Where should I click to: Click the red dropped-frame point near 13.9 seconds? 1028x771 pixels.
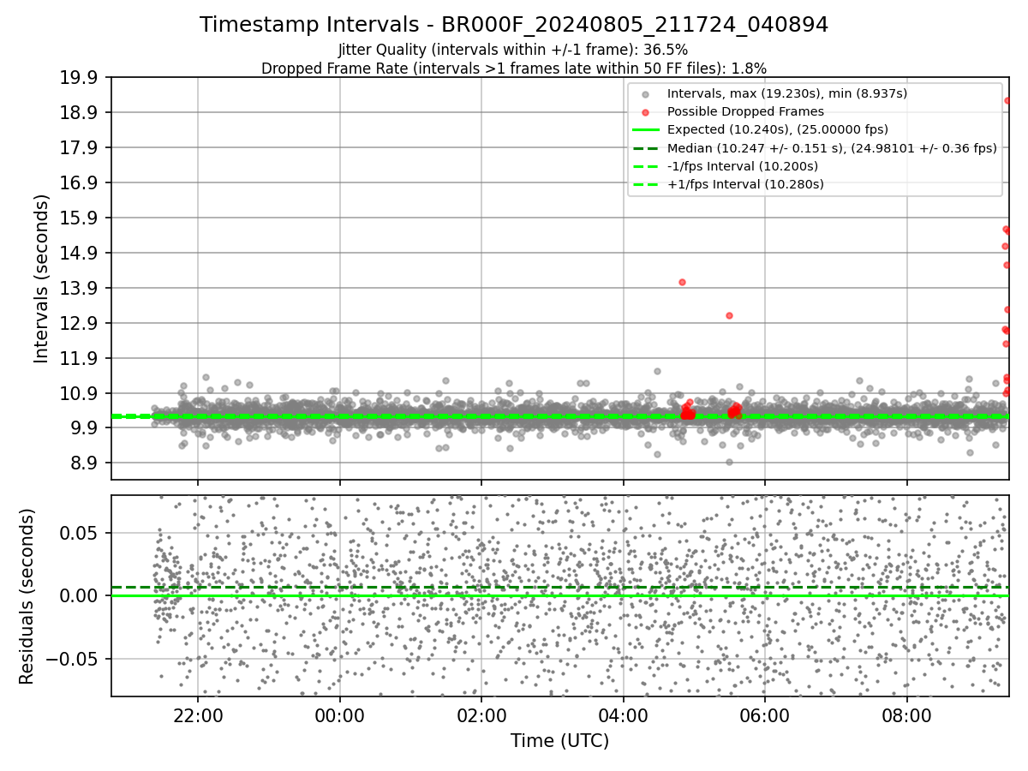tap(682, 282)
